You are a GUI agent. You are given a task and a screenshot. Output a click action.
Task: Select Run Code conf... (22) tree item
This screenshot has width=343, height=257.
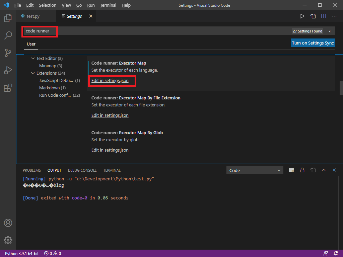[60, 95]
